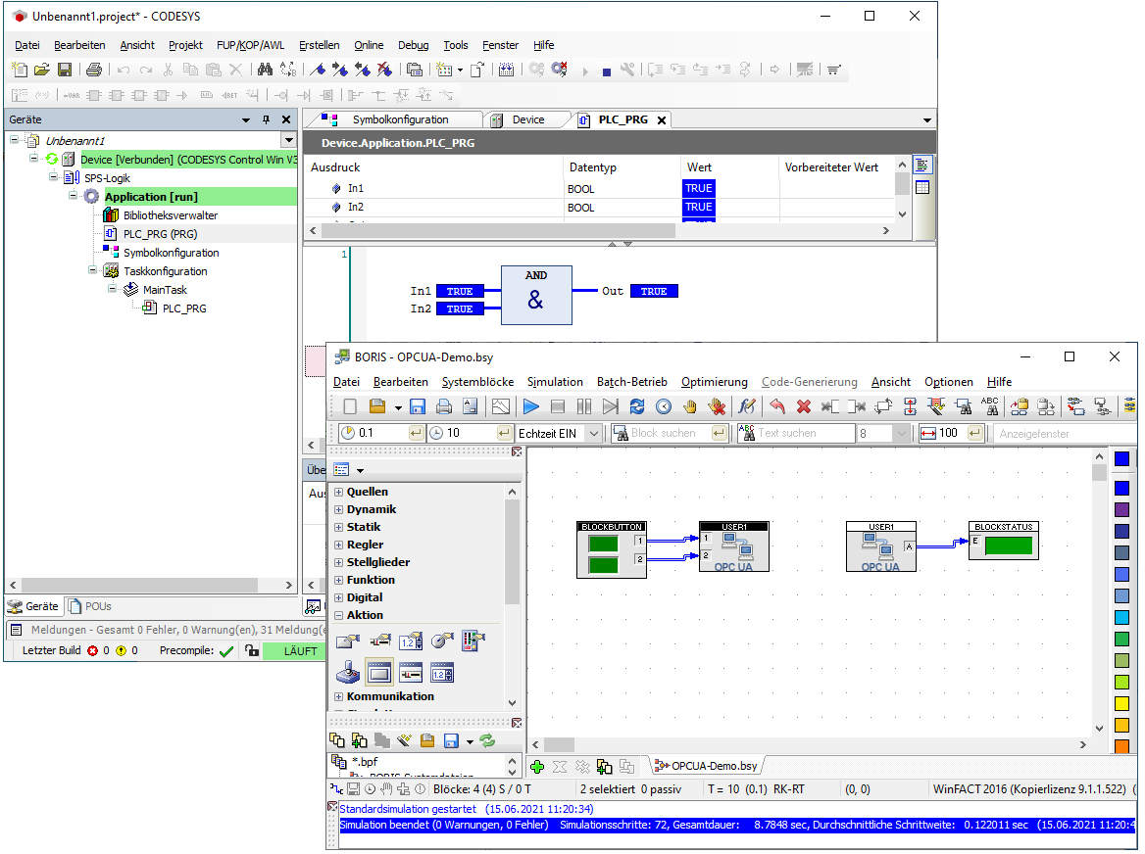This screenshot has height=854, width=1145.
Task: Click the step size field showing 0.1
Action: [381, 433]
